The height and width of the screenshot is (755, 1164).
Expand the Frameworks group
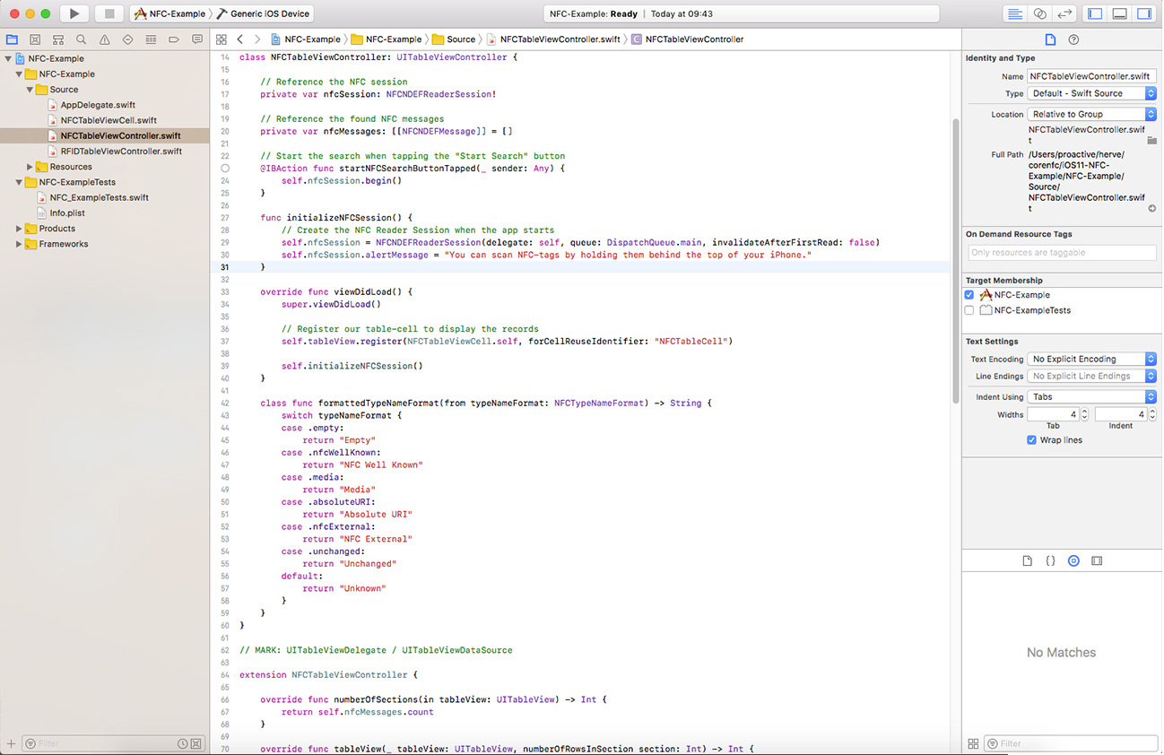(19, 244)
